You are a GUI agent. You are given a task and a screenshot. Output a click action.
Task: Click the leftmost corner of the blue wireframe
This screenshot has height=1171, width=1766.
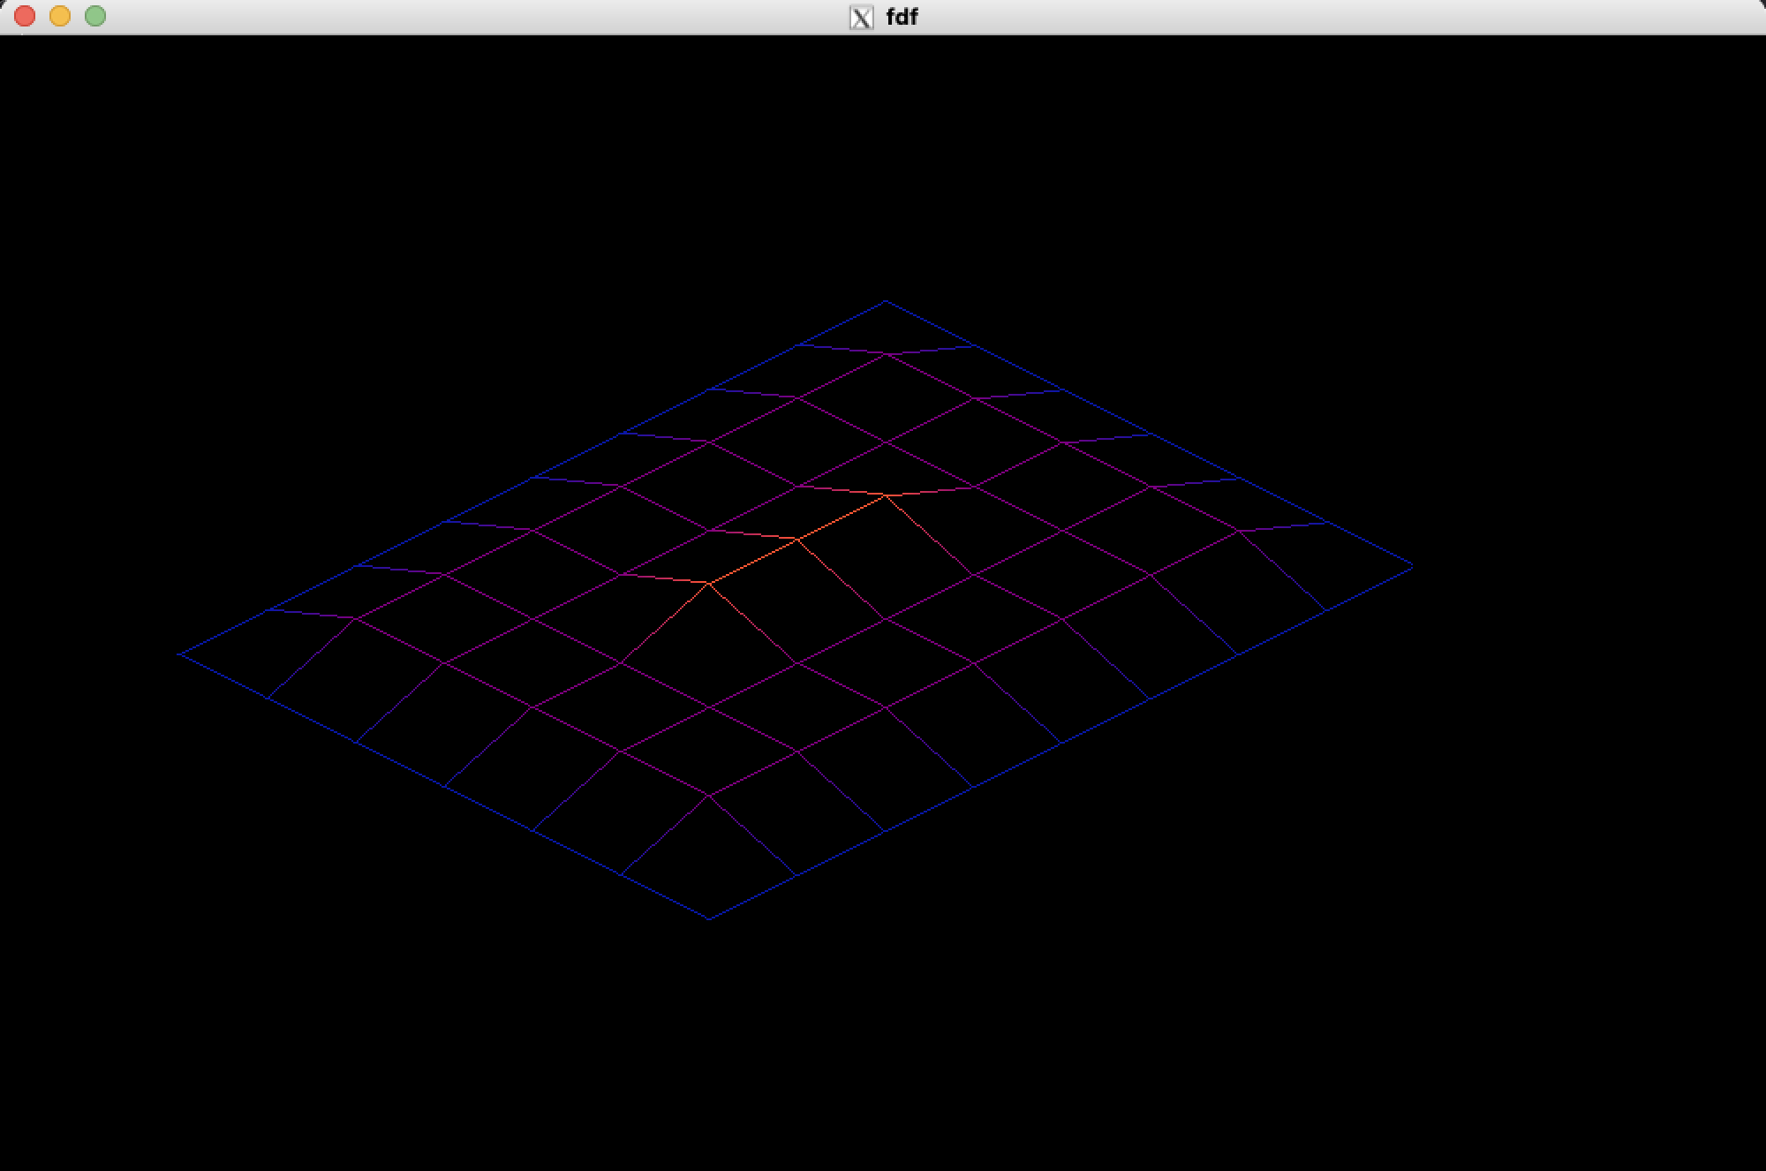pos(180,653)
